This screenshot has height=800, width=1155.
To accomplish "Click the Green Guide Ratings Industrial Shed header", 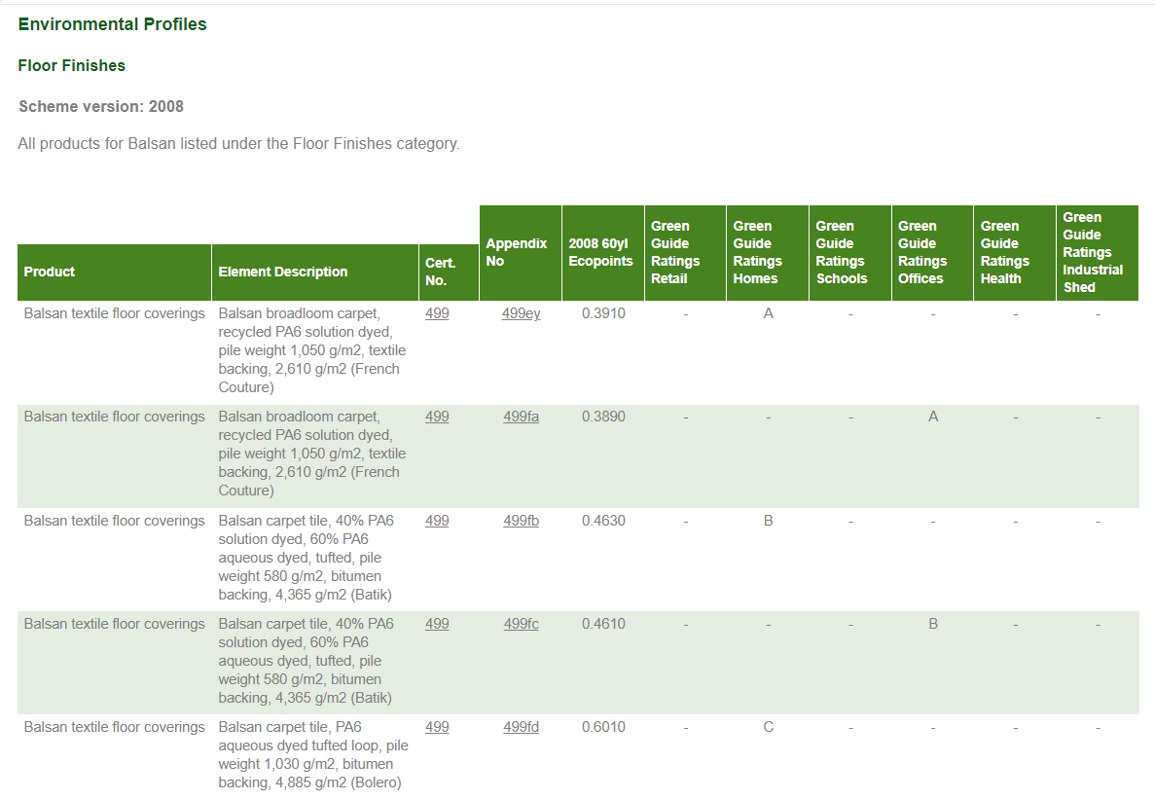I will pyautogui.click(x=1098, y=253).
